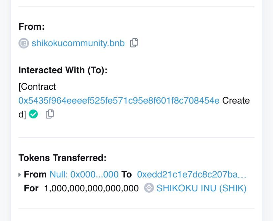Expand the token transfer row triangle
The height and width of the screenshot is (221, 273).
[20, 174]
